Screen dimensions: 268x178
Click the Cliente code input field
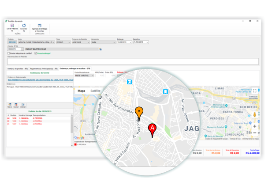14,49
